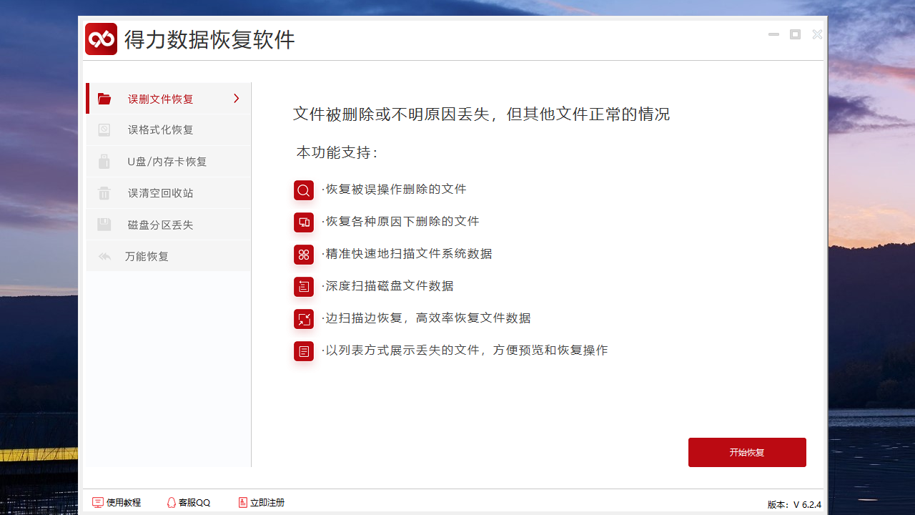
Task: Select the folder icon for 误删文件恢复
Action: pos(104,98)
